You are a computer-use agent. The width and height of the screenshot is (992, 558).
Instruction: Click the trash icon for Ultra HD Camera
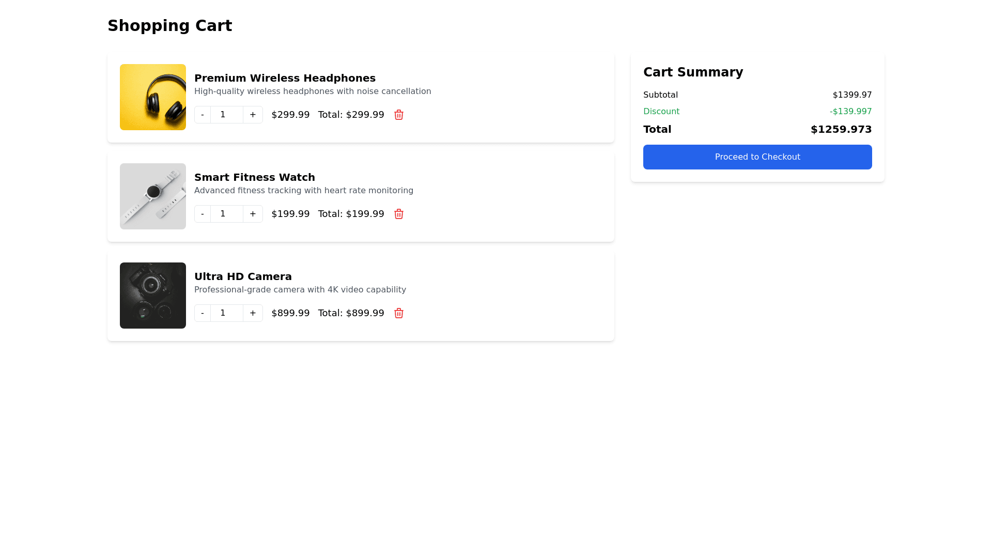pos(398,313)
